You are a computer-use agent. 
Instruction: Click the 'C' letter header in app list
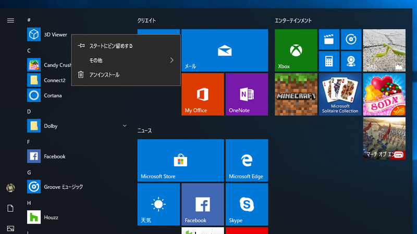click(29, 50)
